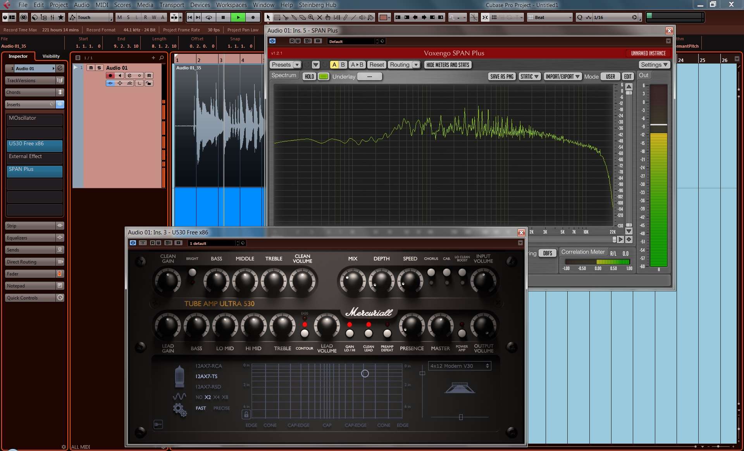Click the Record button in transport
The image size is (744, 451).
(253, 17)
